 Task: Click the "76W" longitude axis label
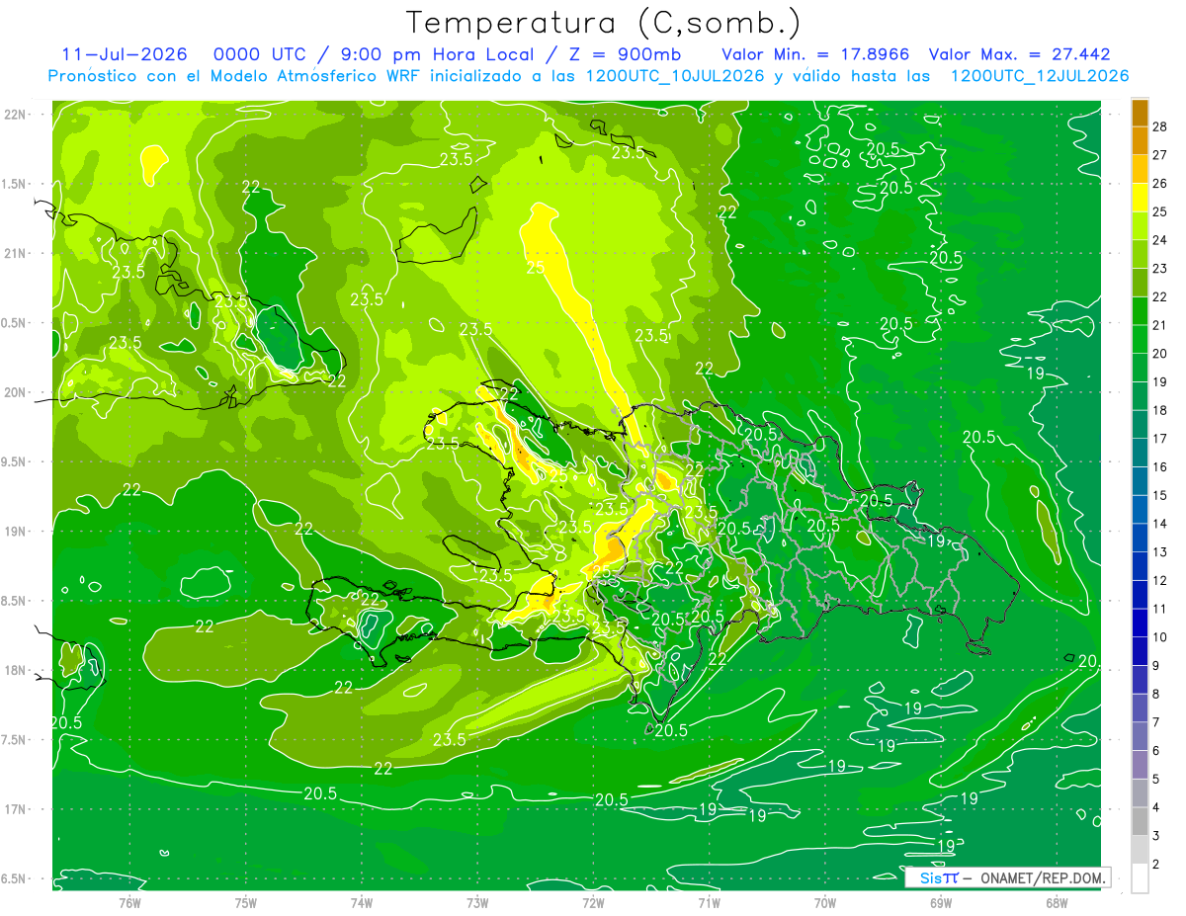tap(129, 902)
